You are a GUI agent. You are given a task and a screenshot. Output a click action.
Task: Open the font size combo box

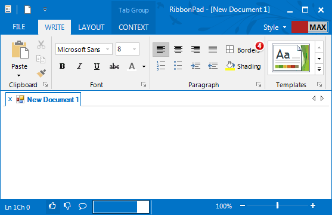tap(128, 49)
